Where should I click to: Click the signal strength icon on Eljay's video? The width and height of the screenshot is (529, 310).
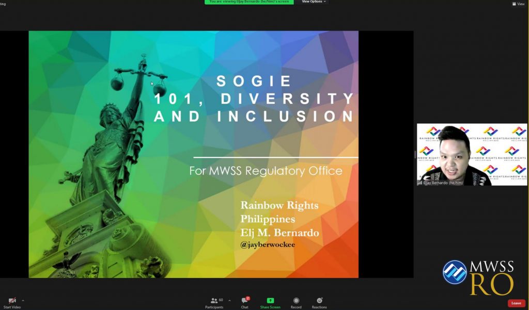click(419, 183)
